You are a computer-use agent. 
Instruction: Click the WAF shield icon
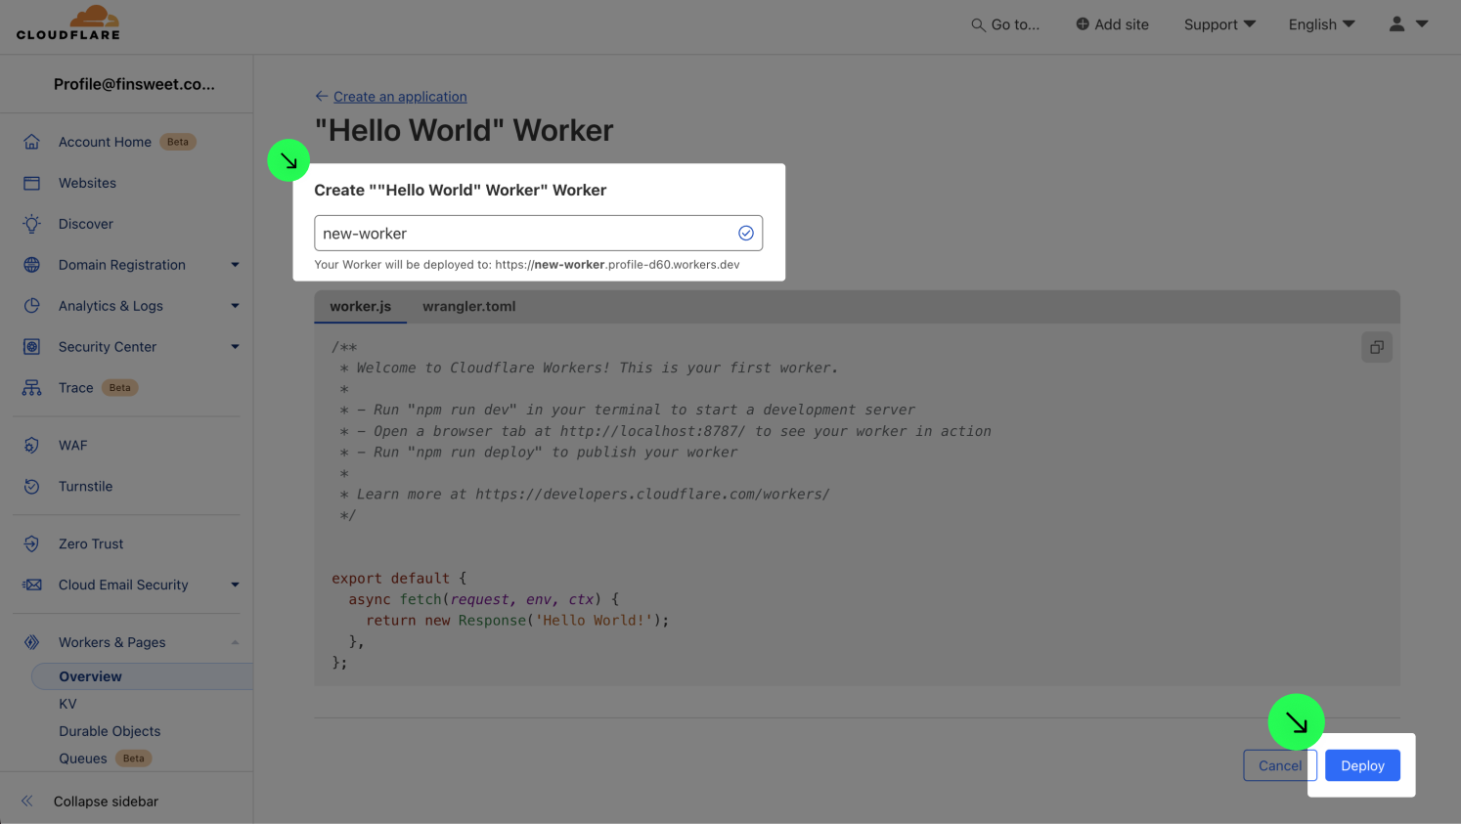pos(31,446)
